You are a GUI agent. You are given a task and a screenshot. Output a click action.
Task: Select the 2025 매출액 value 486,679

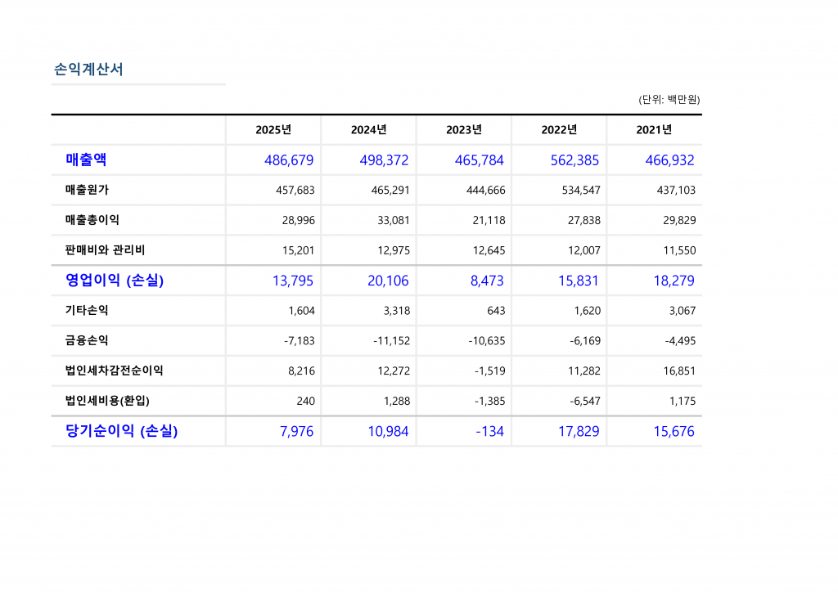coord(289,160)
